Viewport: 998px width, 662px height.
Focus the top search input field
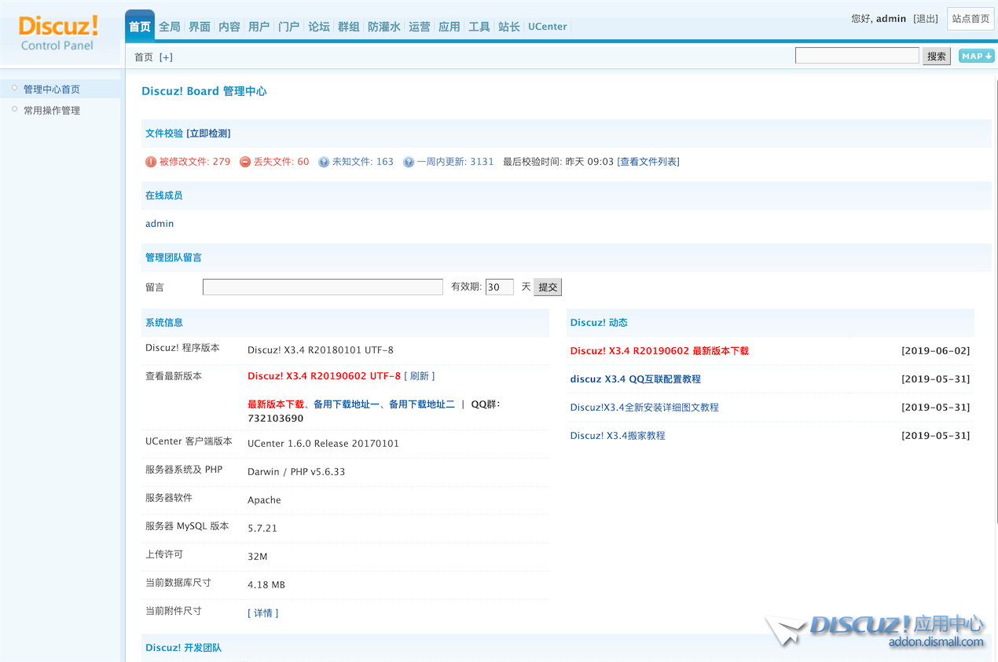[857, 56]
